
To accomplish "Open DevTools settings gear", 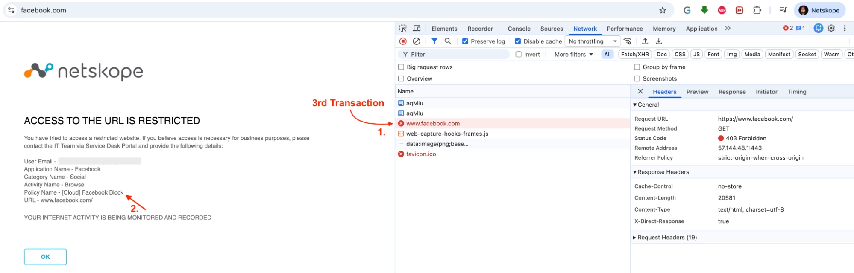I will pos(831,28).
